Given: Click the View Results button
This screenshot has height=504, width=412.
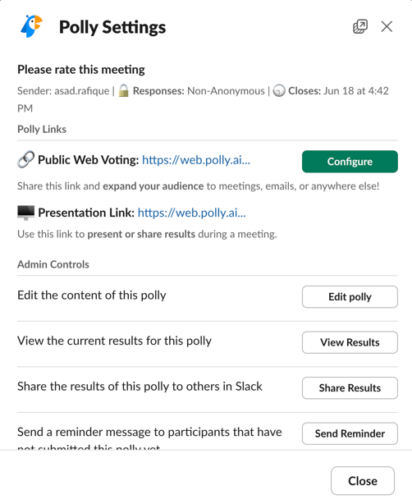Looking at the screenshot, I should tap(350, 342).
